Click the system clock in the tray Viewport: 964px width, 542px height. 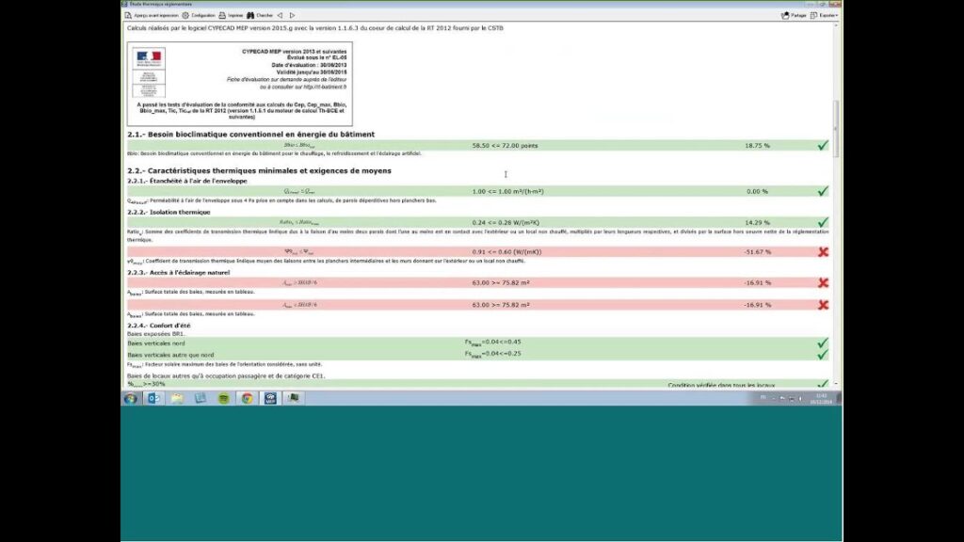coord(822,398)
